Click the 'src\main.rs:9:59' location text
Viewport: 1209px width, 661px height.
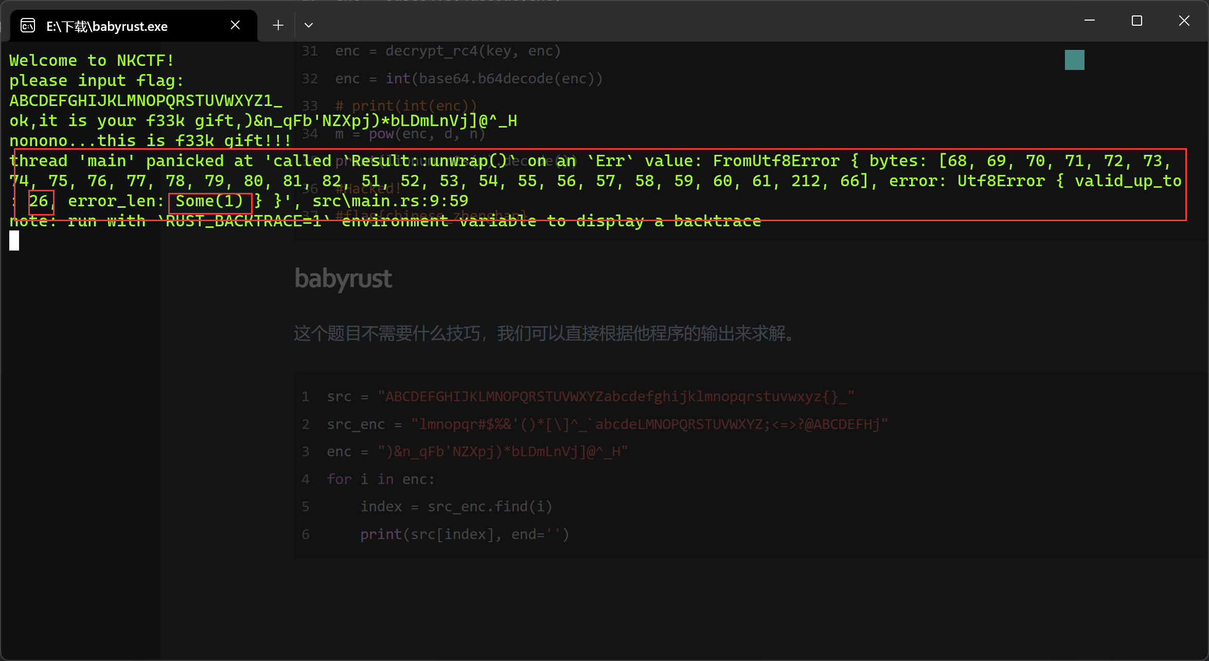pos(390,201)
